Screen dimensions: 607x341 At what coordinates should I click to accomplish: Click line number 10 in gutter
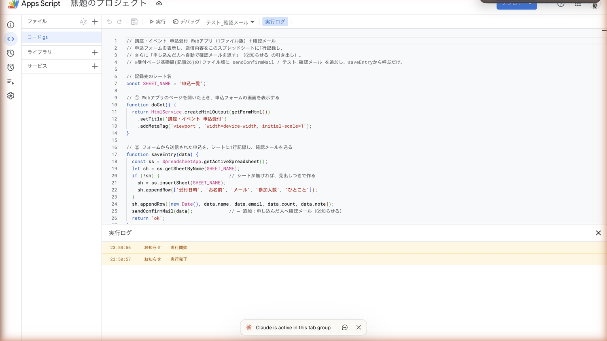[114, 105]
